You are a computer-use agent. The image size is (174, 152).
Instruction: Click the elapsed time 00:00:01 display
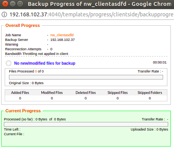pyautogui.click(x=160, y=62)
